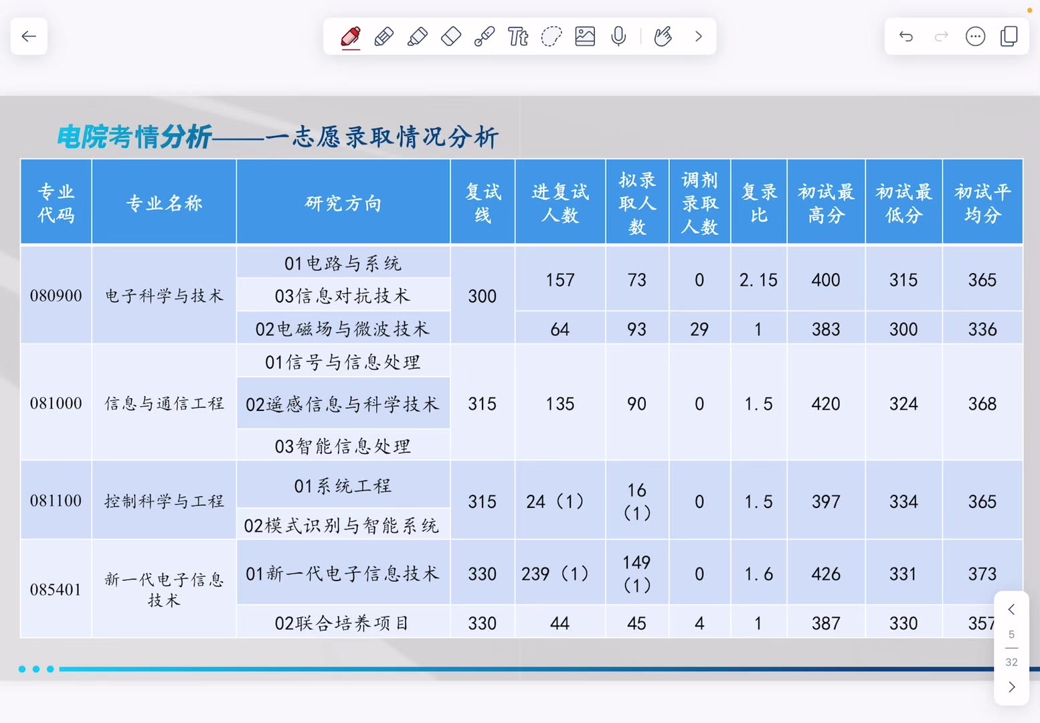This screenshot has width=1040, height=723.
Task: Go to next page in page navigator
Action: [x=1012, y=687]
